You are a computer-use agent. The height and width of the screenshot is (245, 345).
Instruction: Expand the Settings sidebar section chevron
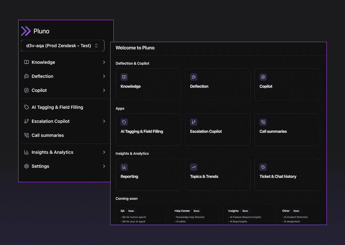(104, 166)
